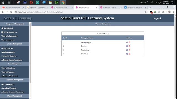Edit the Design category
The height and width of the screenshot is (99, 177).
tap(127, 46)
